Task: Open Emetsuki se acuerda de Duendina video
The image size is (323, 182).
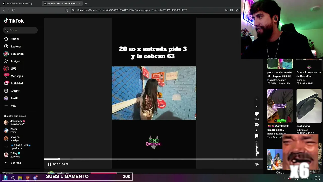Action: [309, 74]
